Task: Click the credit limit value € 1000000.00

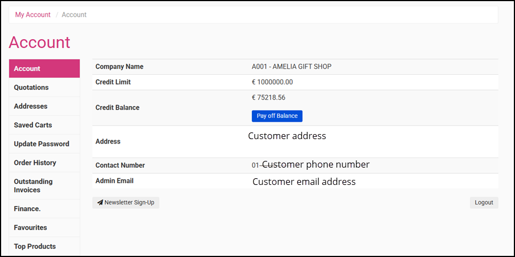Action: tap(273, 82)
